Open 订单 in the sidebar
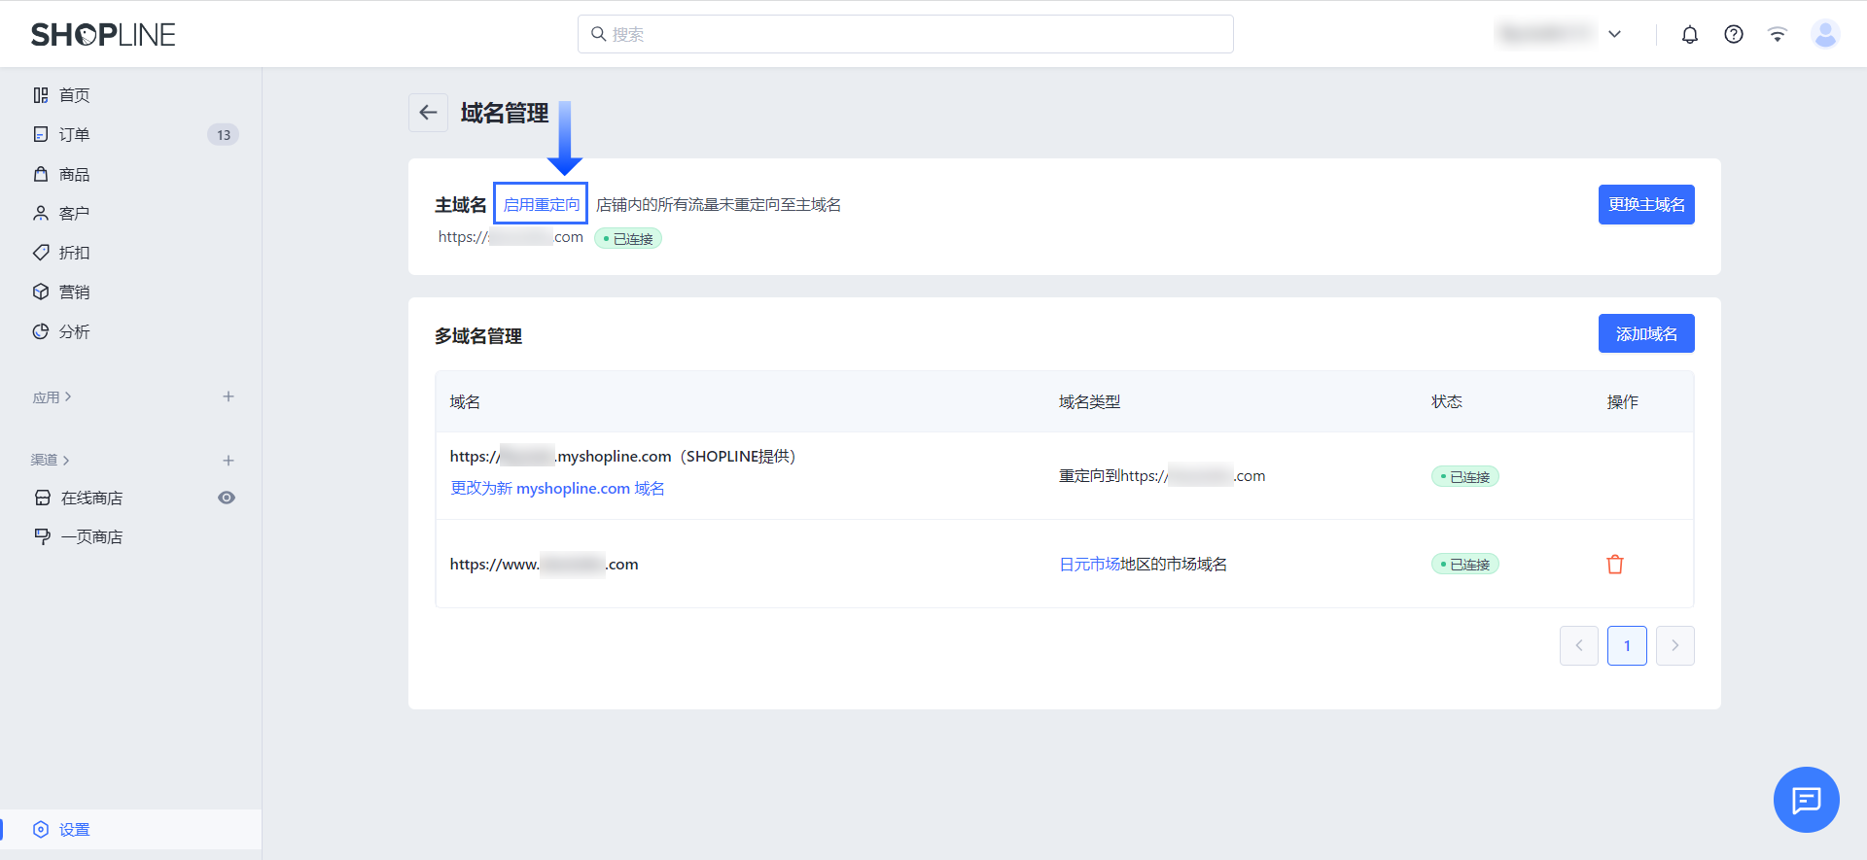Viewport: 1867px width, 860px height. point(74,135)
